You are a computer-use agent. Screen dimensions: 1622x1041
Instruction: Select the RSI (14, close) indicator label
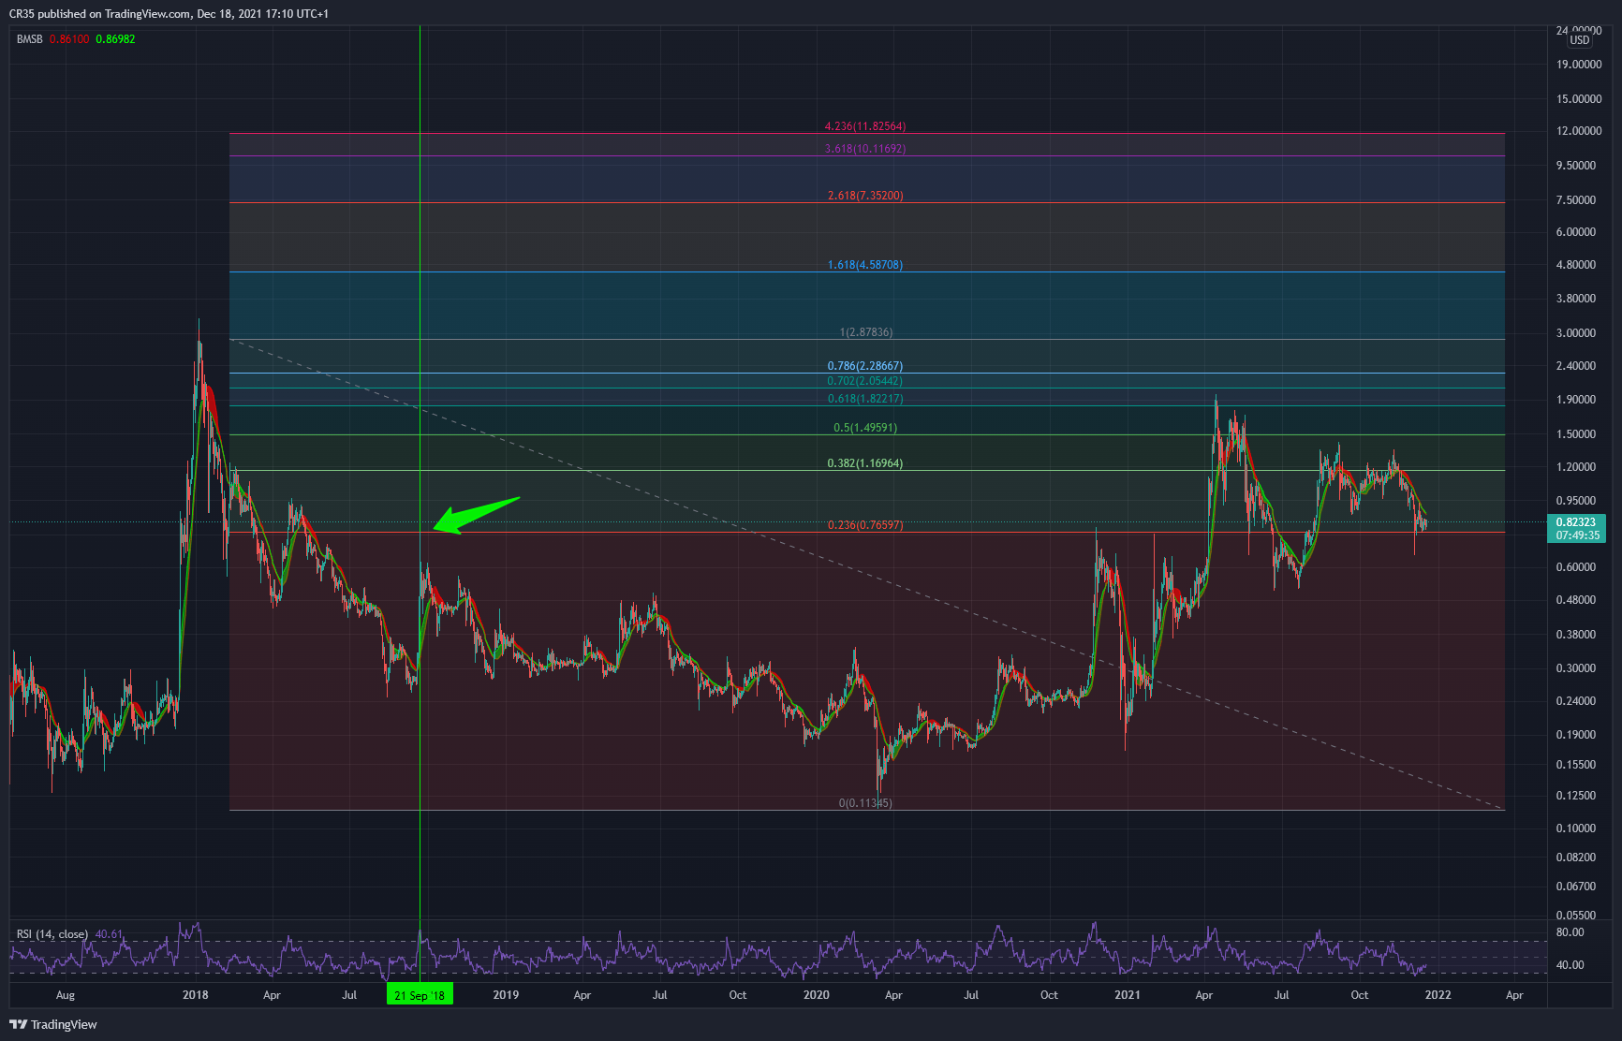coord(52,934)
